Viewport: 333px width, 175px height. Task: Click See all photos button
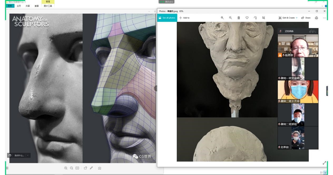click(x=167, y=18)
